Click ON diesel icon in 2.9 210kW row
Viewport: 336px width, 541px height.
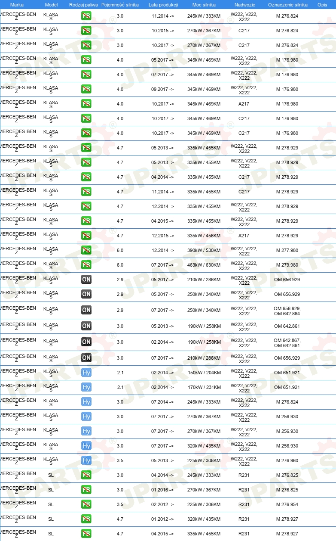click(86, 280)
